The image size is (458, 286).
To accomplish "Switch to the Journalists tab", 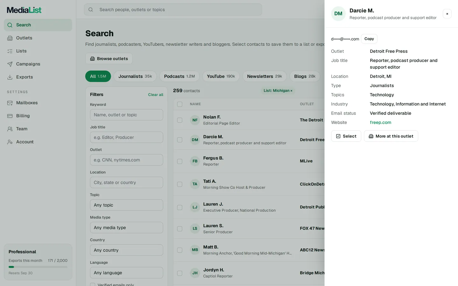I will [x=135, y=76].
